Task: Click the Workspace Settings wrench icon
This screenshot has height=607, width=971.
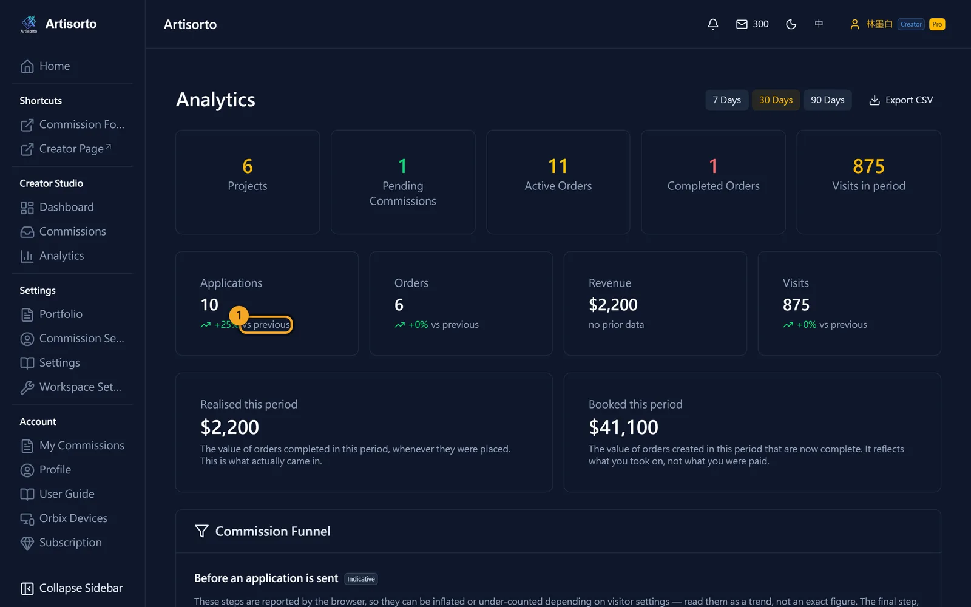Action: (x=27, y=387)
